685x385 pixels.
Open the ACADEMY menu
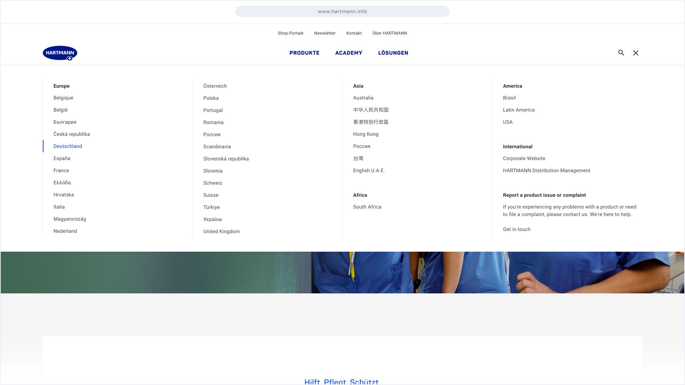(349, 53)
